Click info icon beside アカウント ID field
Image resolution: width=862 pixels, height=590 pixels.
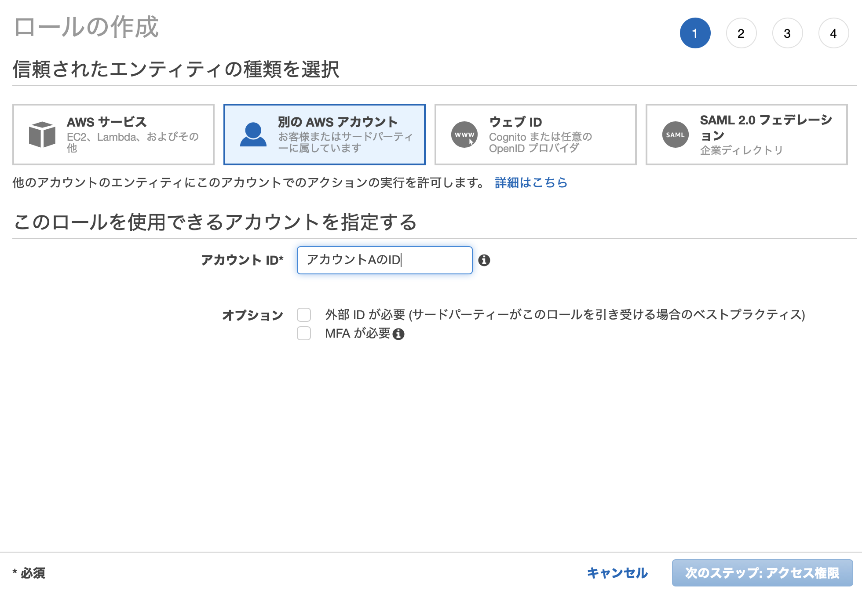[484, 260]
